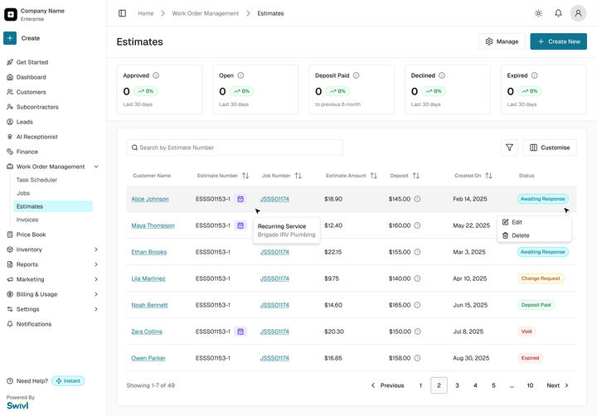Image resolution: width=597 pixels, height=416 pixels.
Task: Click deposit info icon beside $145.00
Action: pyautogui.click(x=417, y=199)
